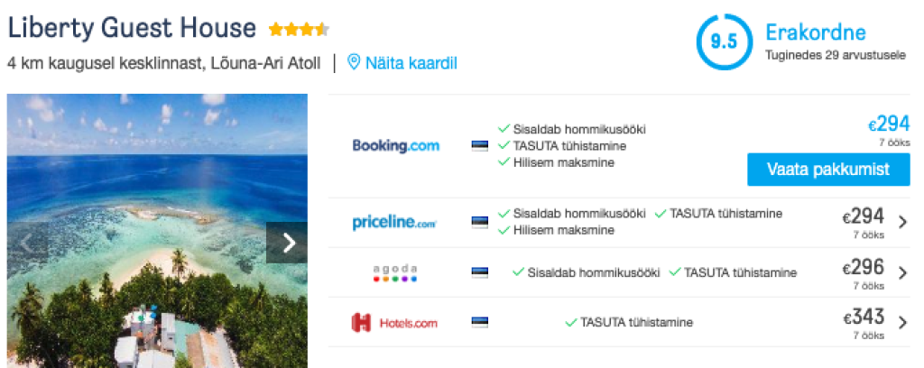Screen dimensions: 924x368
Task: Open the Liberty Guest House title
Action: point(132,28)
